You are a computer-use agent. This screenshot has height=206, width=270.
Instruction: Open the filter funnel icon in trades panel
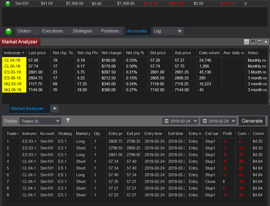[x=68, y=121]
